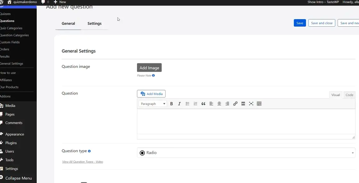
Task: Switch editor to Code tab
Action: click(349, 95)
